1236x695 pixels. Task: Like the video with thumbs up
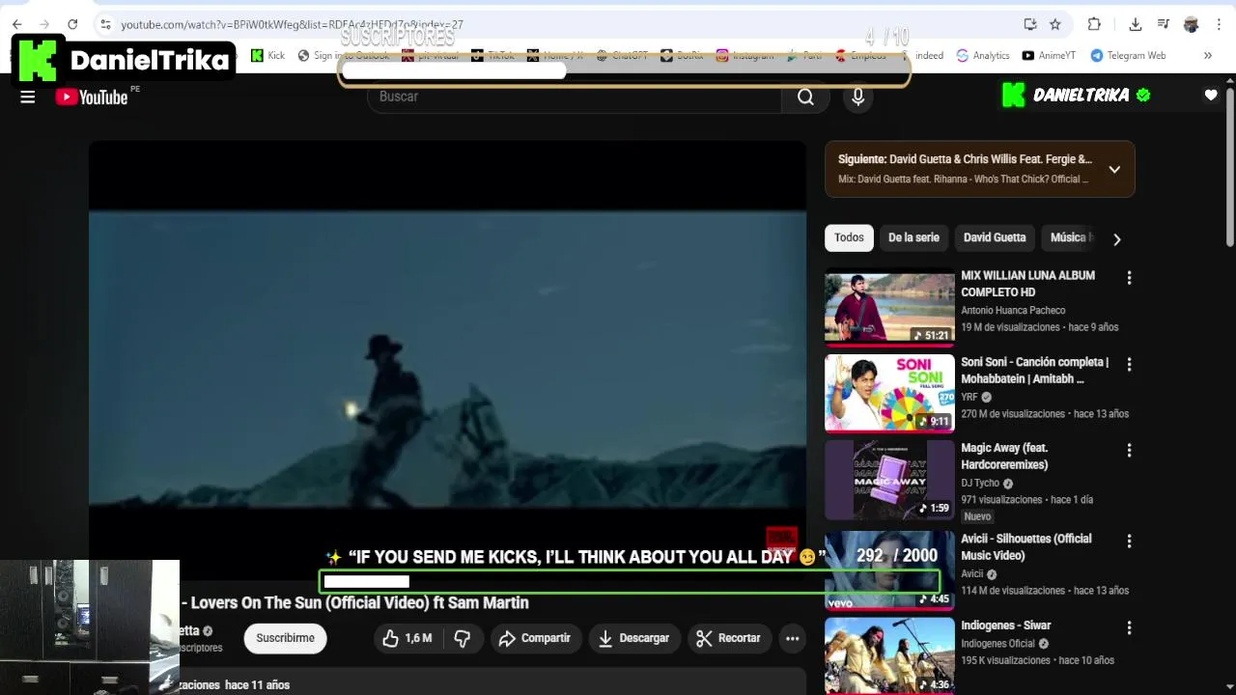click(407, 638)
